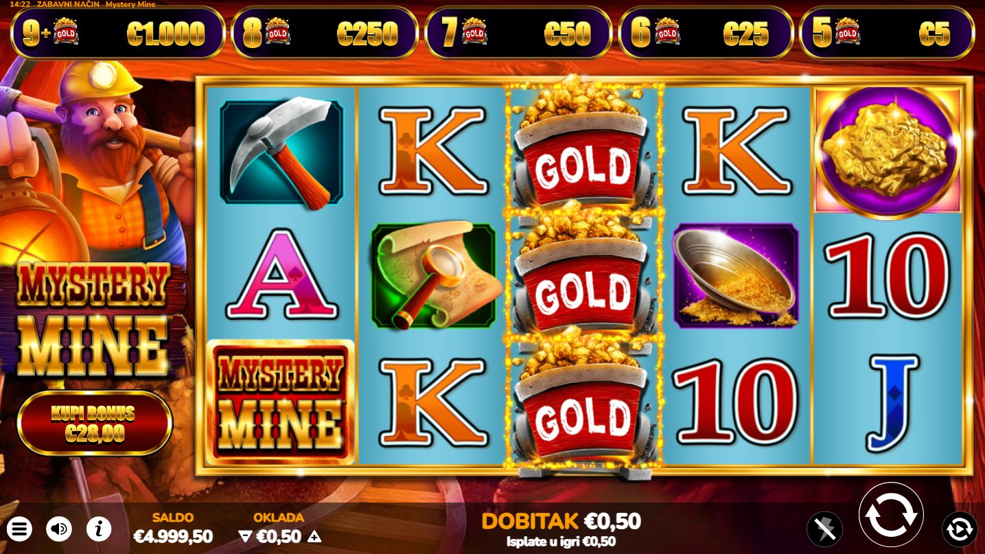Viewport: 985px width, 554px height.
Task: Select the gold pan symbol
Action: (736, 275)
